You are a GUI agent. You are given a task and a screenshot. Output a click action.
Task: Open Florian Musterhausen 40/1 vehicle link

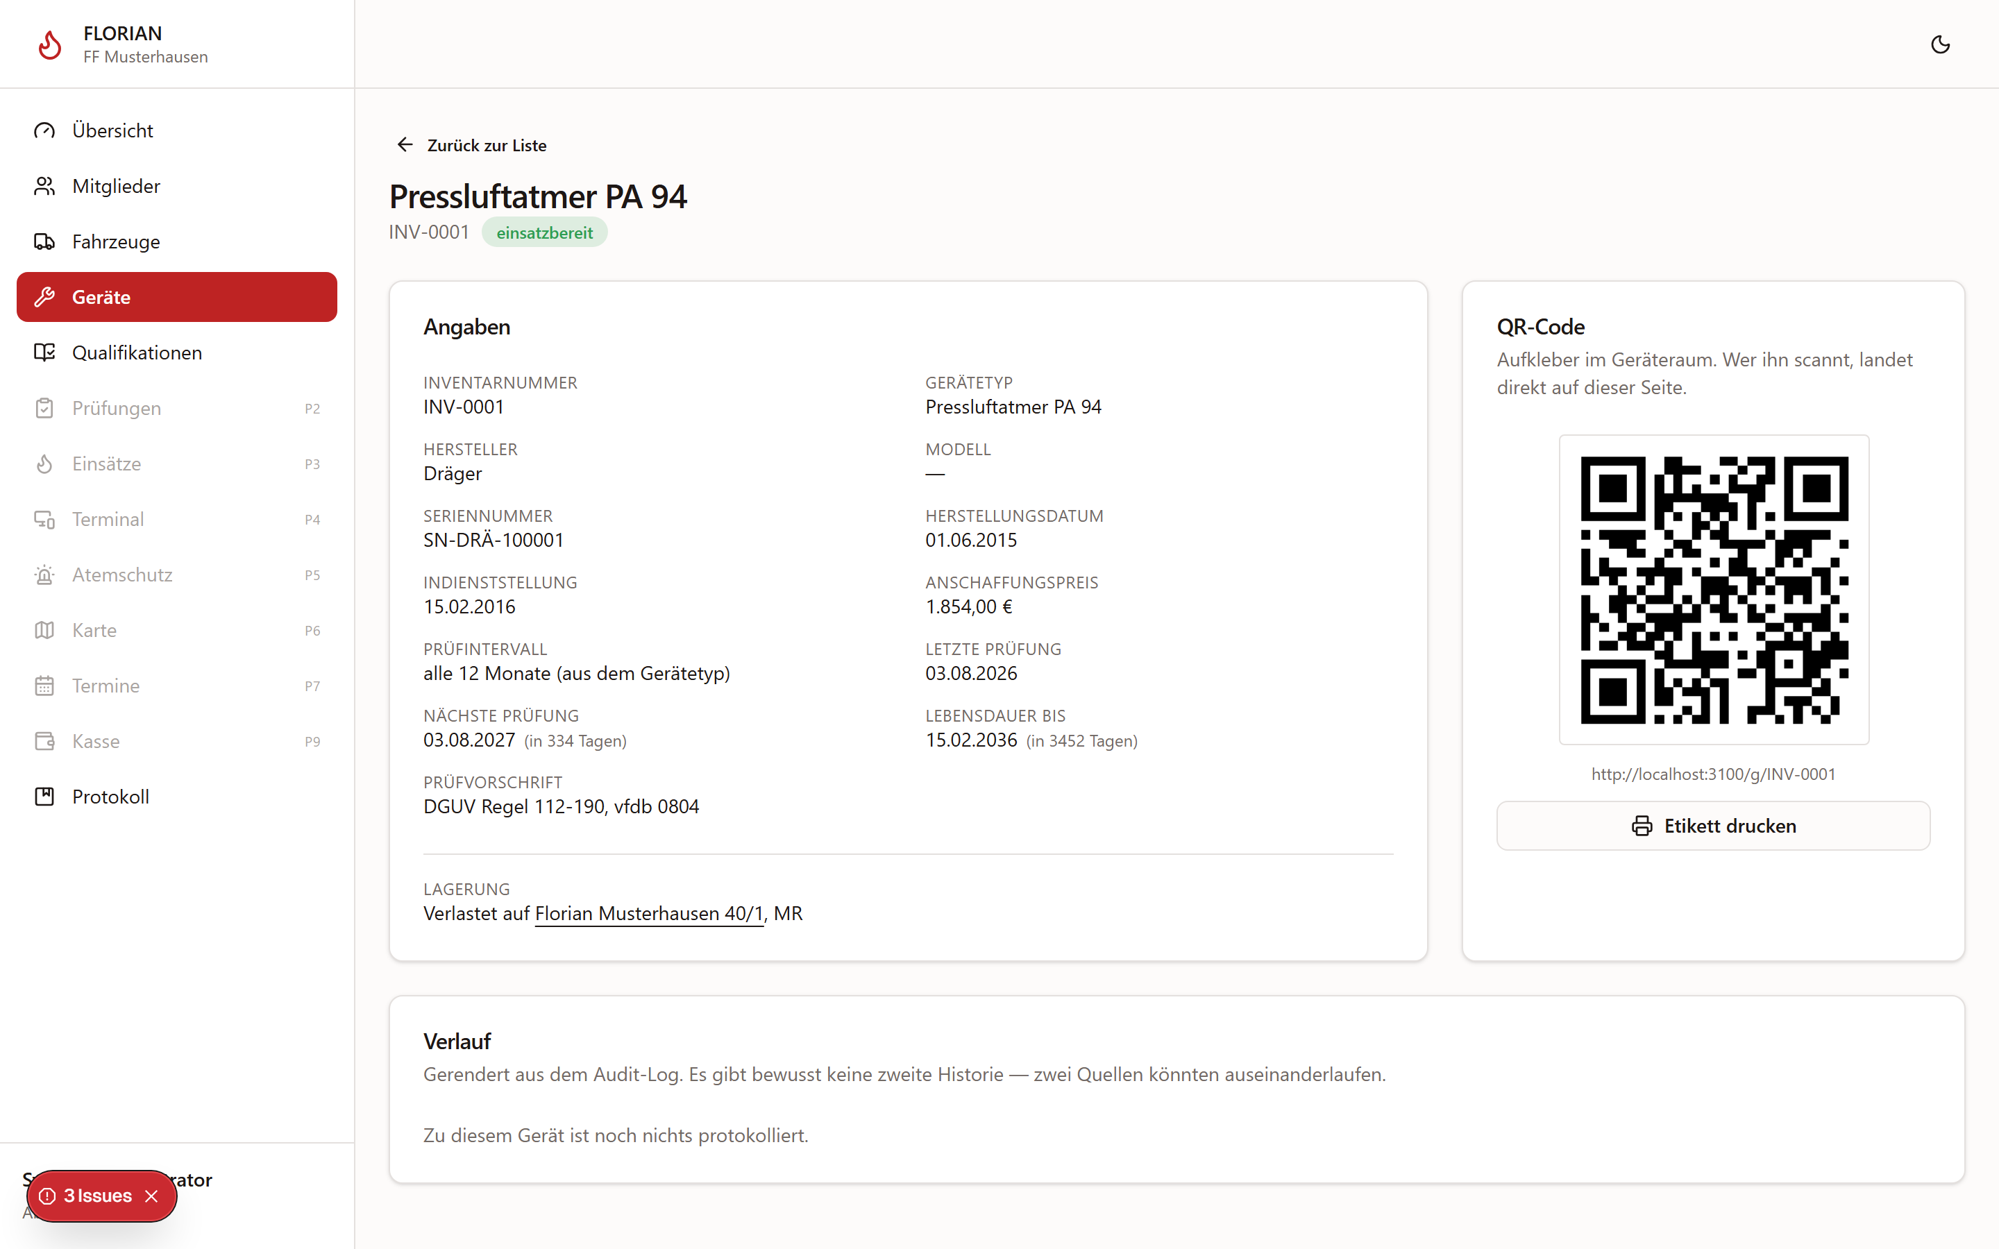pyautogui.click(x=649, y=914)
